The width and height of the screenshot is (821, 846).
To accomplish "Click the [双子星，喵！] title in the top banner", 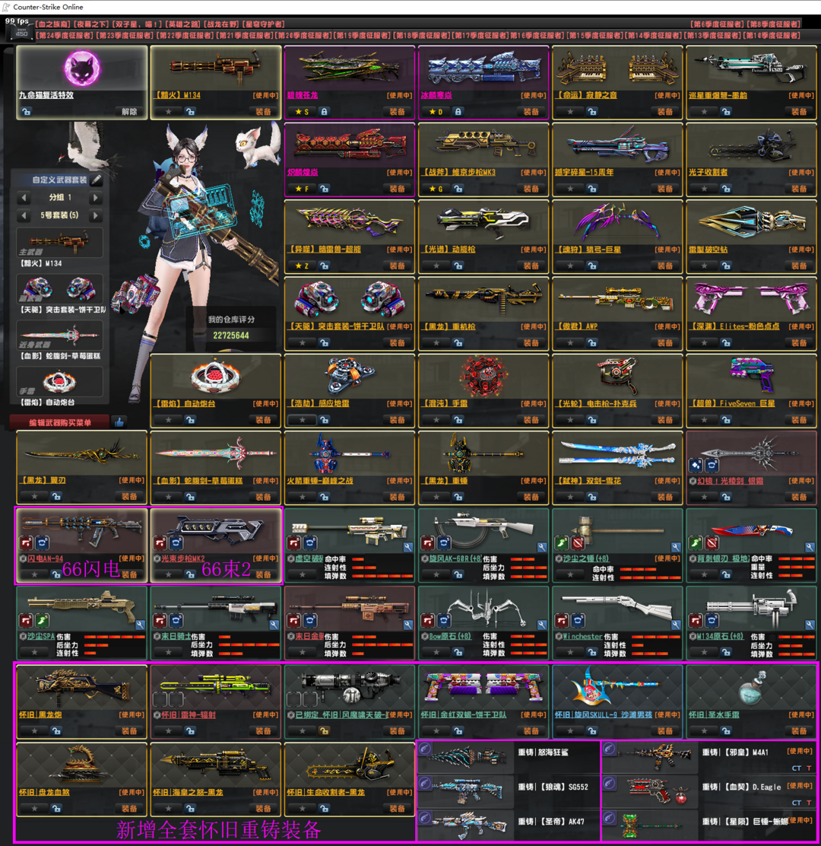I will (x=137, y=24).
